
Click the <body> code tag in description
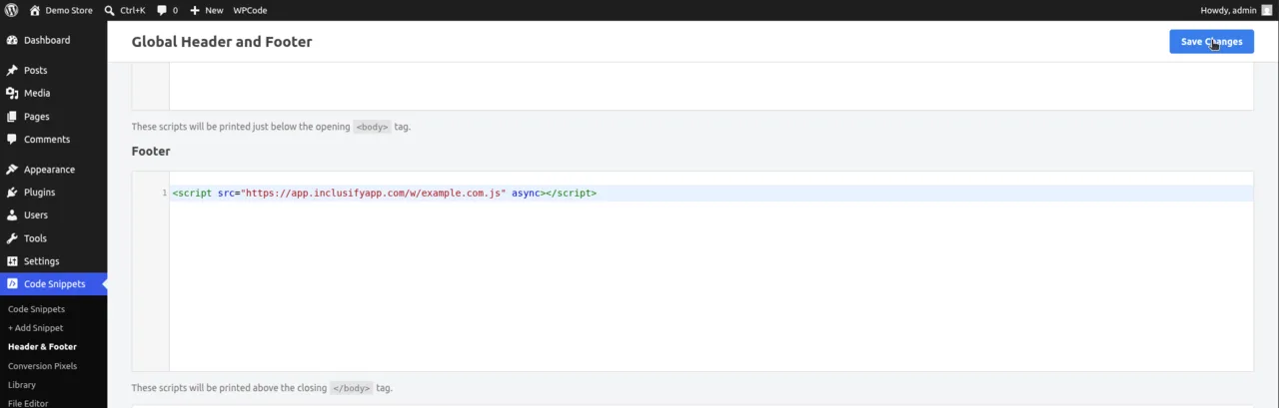[372, 127]
